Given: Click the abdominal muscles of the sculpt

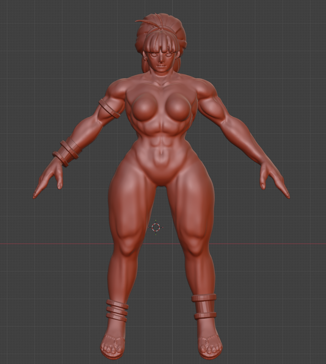Looking at the screenshot, I should [x=161, y=142].
